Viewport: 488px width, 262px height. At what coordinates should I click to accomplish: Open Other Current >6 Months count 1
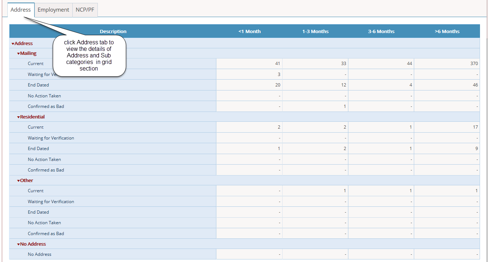pos(476,191)
